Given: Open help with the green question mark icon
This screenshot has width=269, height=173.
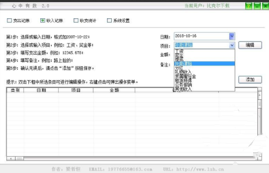Looking at the screenshot, I should tap(248, 6).
